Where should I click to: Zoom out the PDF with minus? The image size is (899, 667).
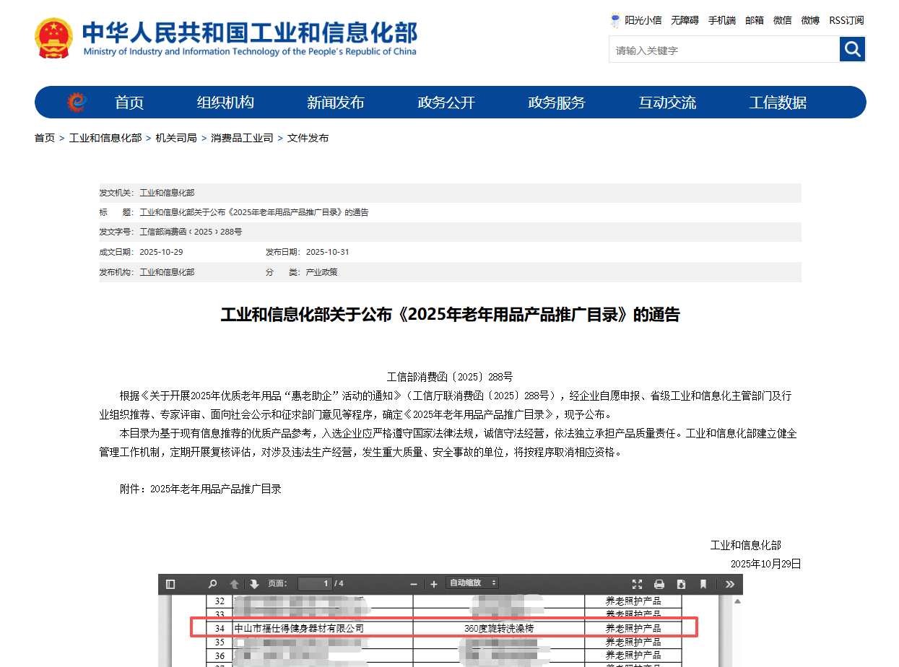point(414,584)
